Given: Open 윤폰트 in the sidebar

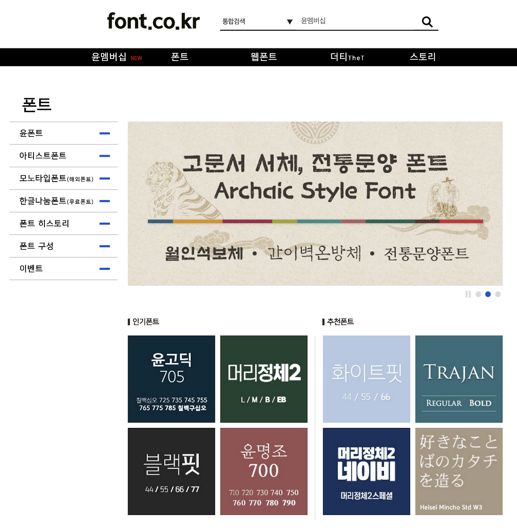Looking at the screenshot, I should click(x=31, y=133).
